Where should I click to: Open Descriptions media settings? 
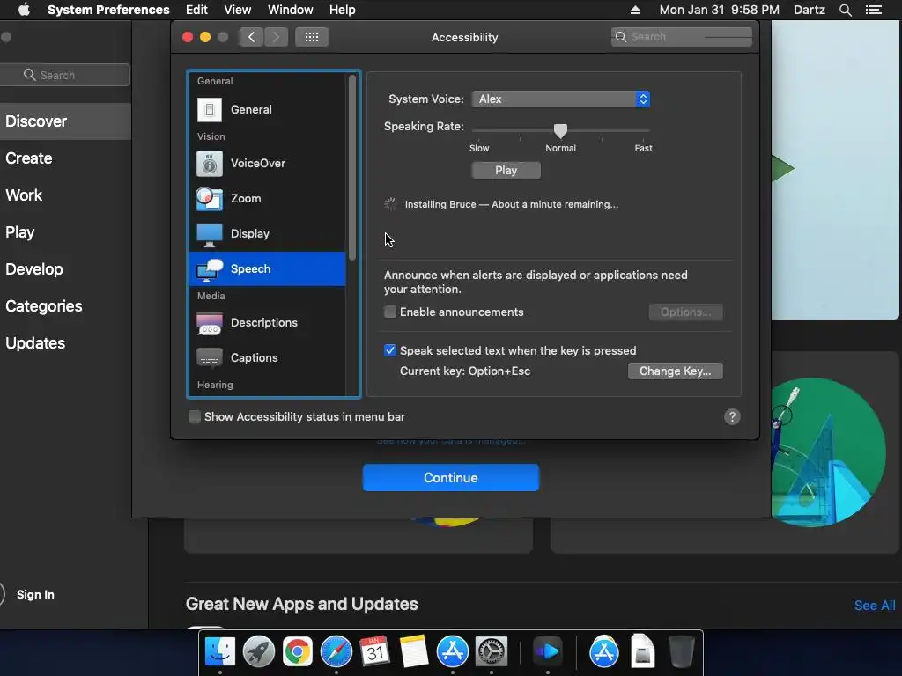click(268, 322)
